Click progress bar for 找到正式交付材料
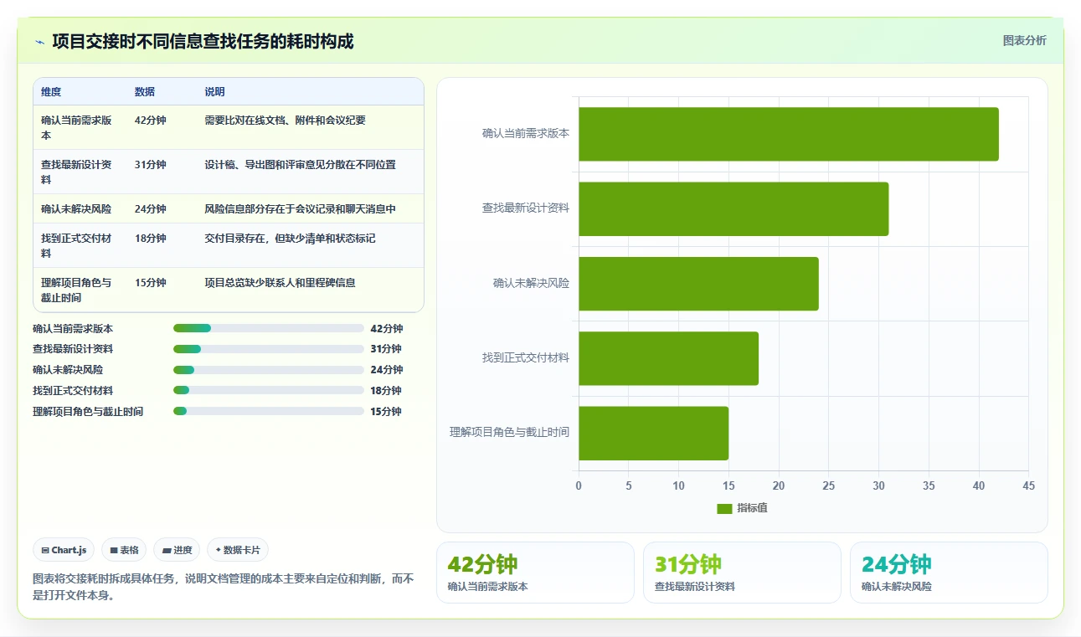The image size is (1081, 637). pyautogui.click(x=269, y=391)
